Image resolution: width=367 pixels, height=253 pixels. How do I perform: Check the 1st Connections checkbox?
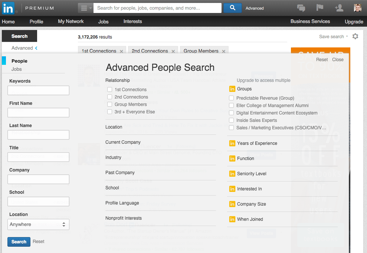pos(109,90)
